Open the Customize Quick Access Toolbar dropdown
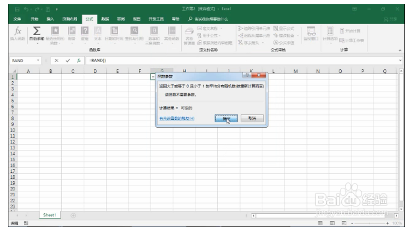The width and height of the screenshot is (411, 227). coord(57,10)
